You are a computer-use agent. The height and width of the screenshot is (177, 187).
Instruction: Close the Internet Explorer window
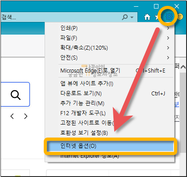(x=177, y=6)
